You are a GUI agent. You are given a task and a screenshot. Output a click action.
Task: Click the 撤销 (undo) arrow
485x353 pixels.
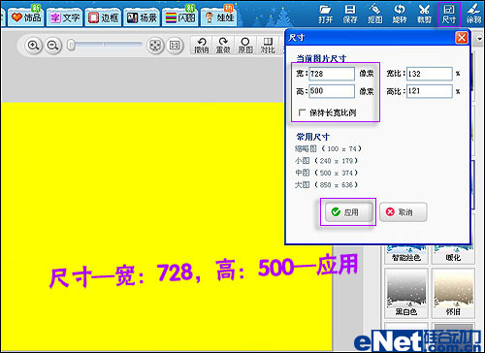(x=202, y=46)
